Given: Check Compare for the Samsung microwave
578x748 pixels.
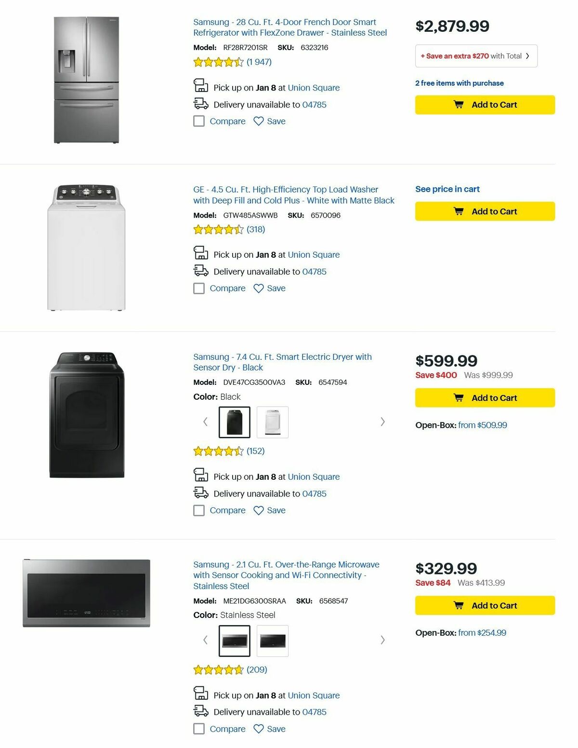Looking at the screenshot, I should click(199, 729).
